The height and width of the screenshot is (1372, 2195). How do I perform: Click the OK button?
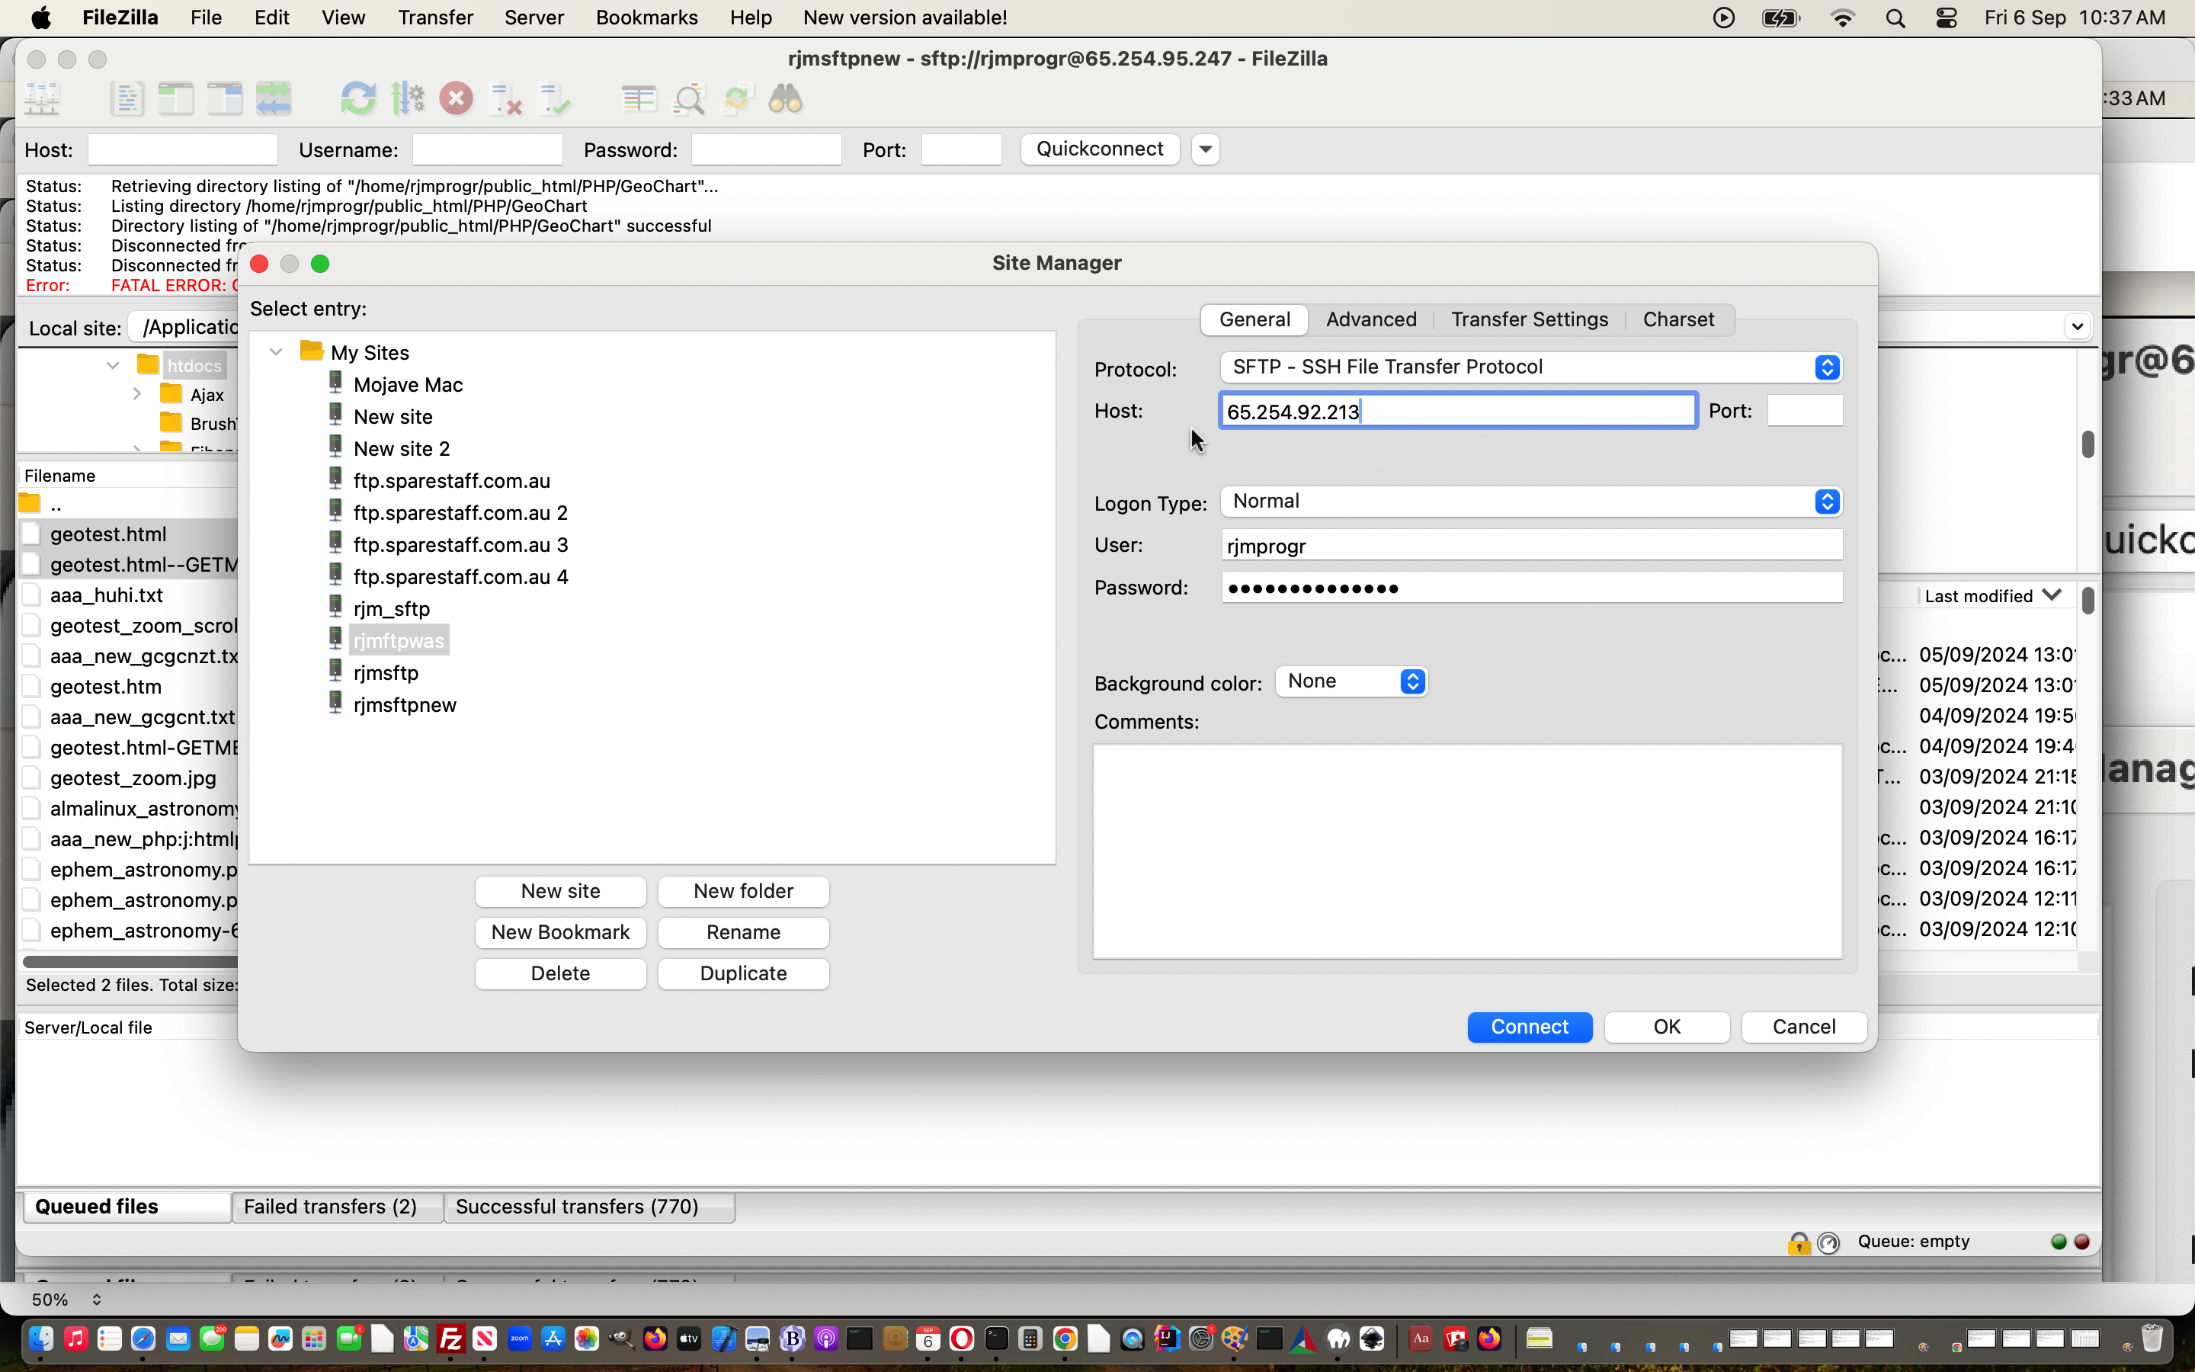pyautogui.click(x=1666, y=1027)
